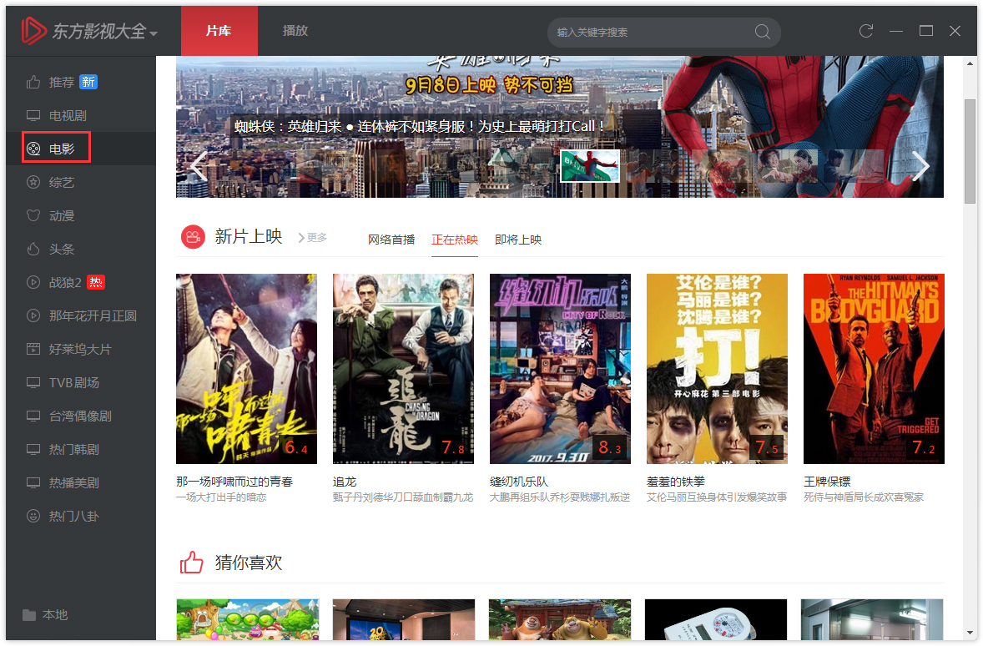Viewport: 983px width, 646px height.
Task: Open the dropdown arrow beside 东方影视大全
Action: (154, 33)
